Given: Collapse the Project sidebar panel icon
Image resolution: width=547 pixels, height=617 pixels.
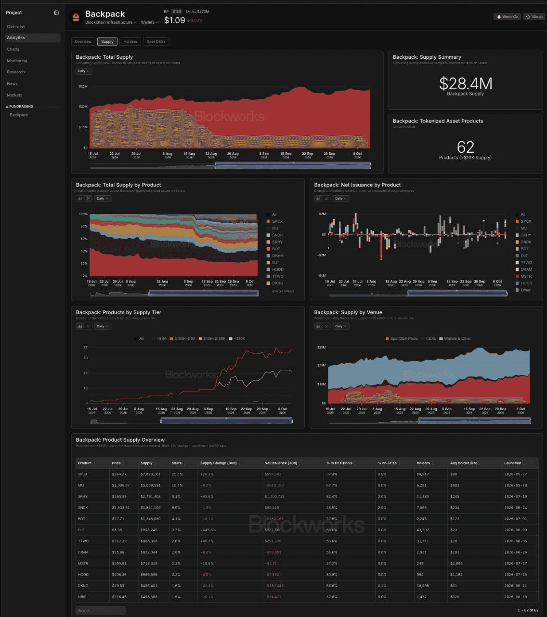Looking at the screenshot, I should pos(56,13).
